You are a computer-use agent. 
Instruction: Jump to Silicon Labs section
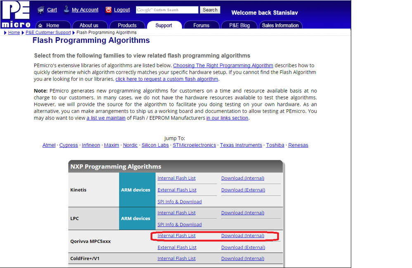(155, 145)
